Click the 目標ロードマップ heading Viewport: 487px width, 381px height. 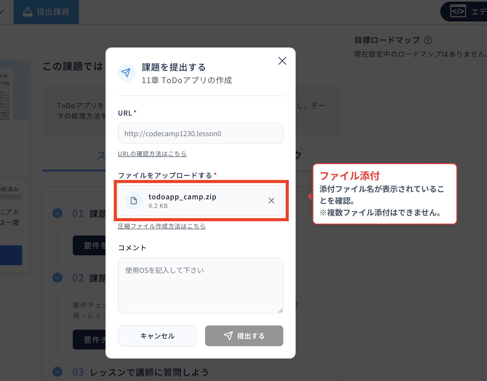click(x=387, y=40)
